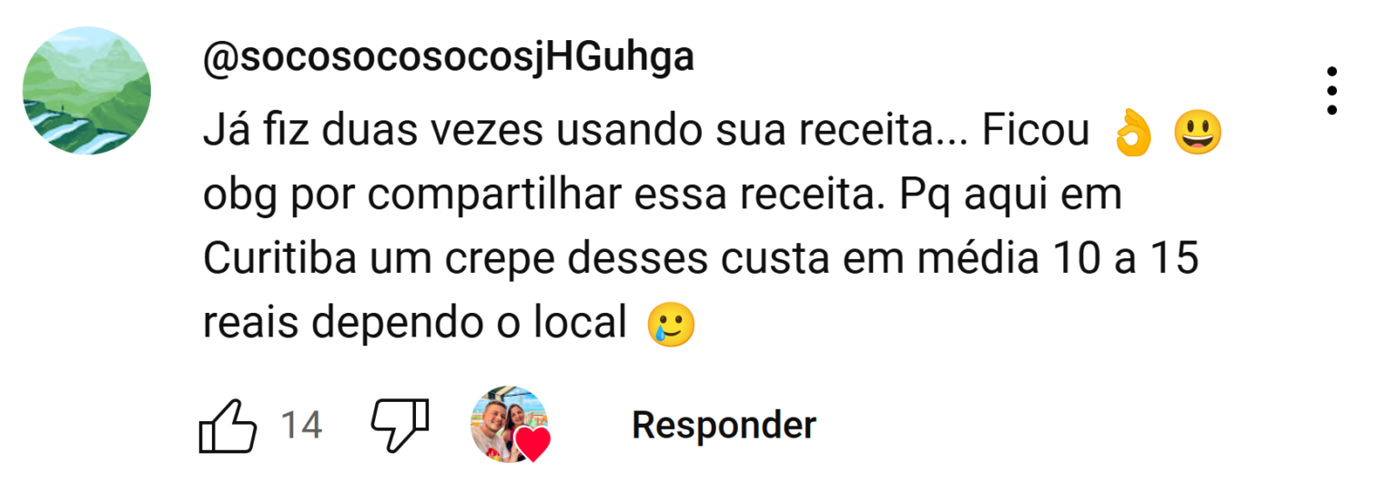Click the text 'reais dependo o local'
The width and height of the screenshot is (1398, 503).
pyautogui.click(x=415, y=325)
